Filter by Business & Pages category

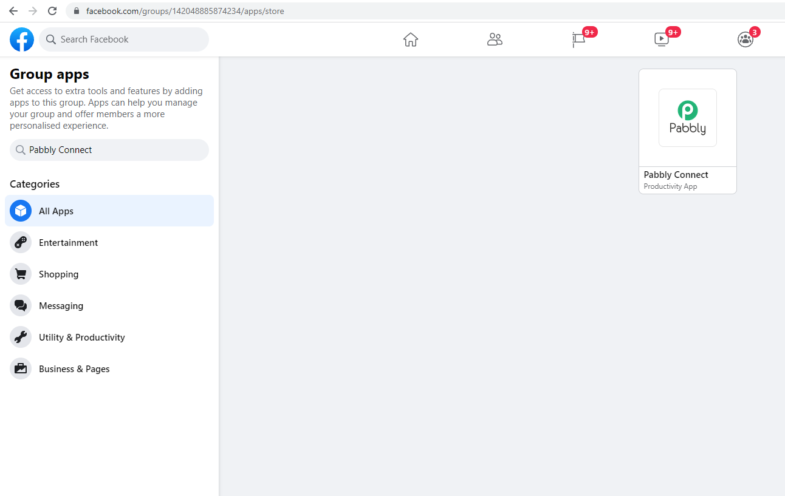tap(109, 369)
